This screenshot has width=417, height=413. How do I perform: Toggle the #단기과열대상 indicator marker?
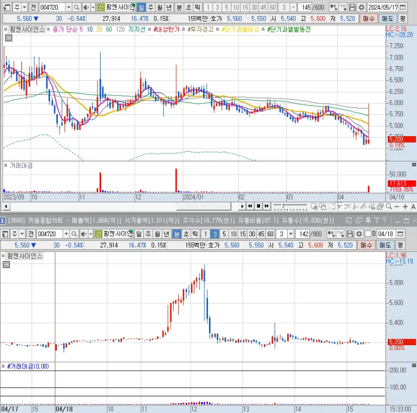tap(217, 30)
